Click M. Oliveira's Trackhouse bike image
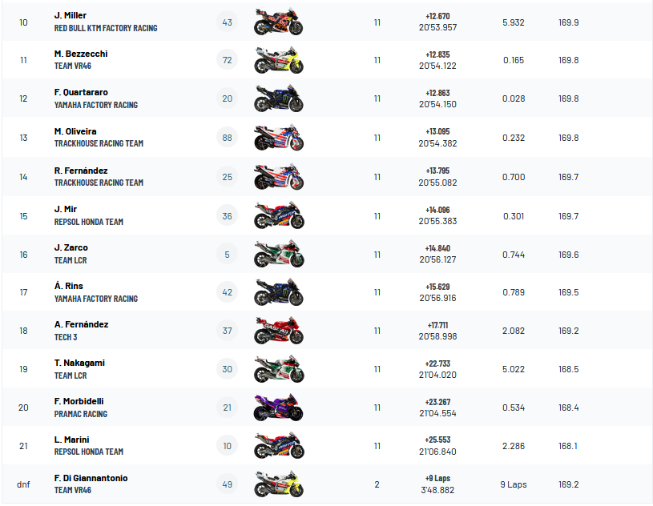This screenshot has width=653, height=506. [278, 138]
